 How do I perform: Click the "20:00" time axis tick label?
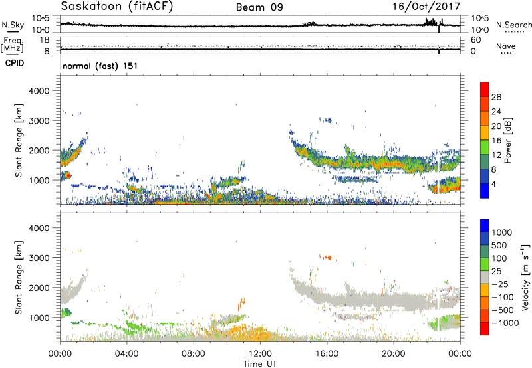[x=394, y=354]
